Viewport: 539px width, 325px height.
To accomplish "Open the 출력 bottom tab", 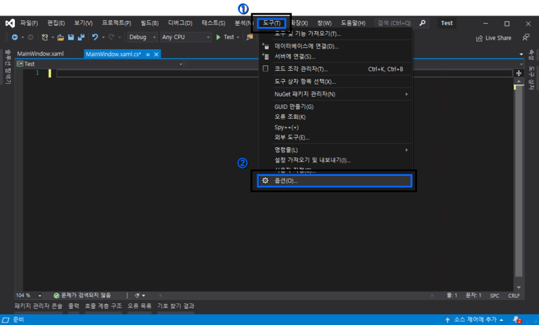I will coord(73,305).
